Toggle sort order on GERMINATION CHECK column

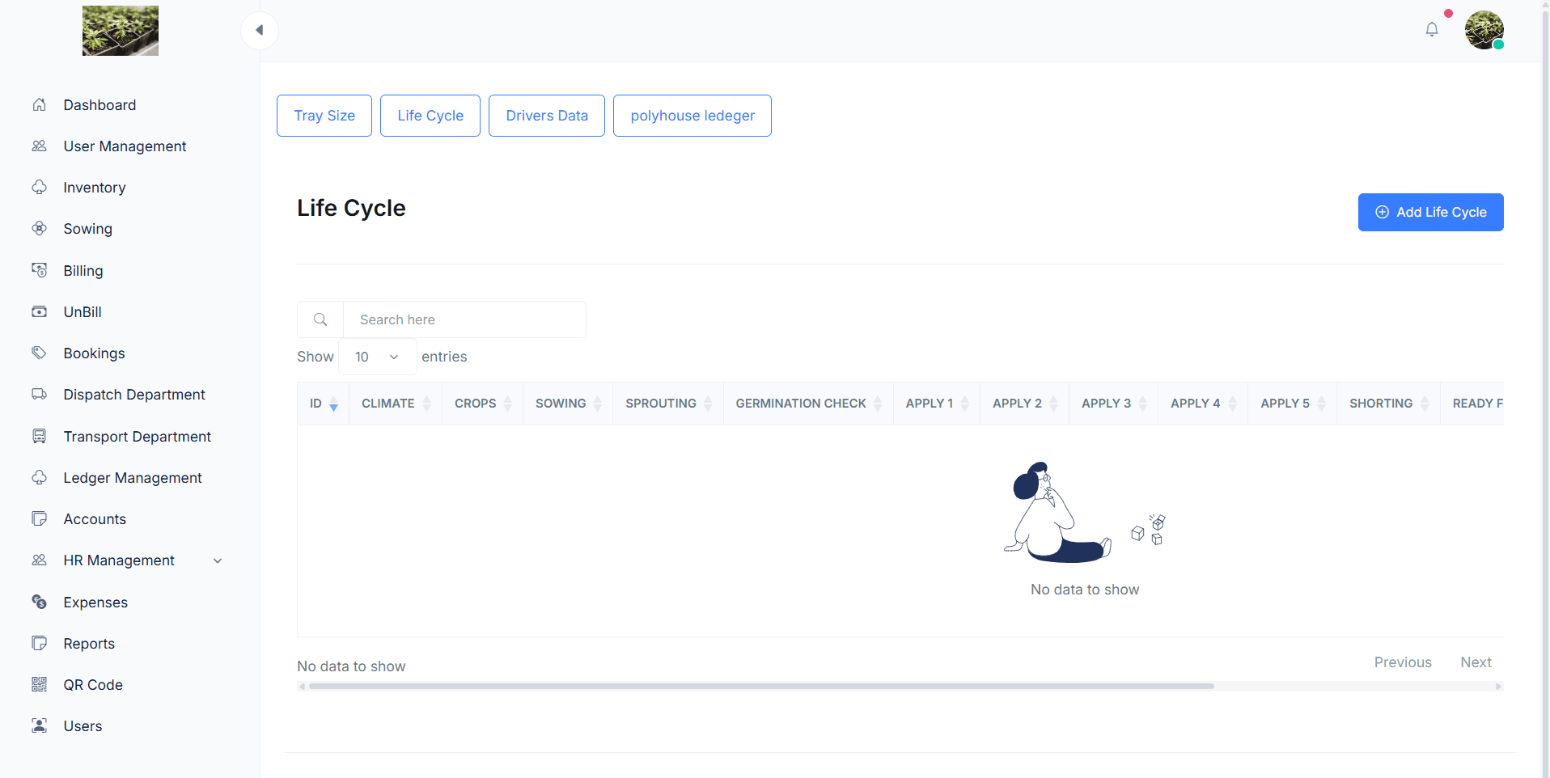(x=807, y=404)
